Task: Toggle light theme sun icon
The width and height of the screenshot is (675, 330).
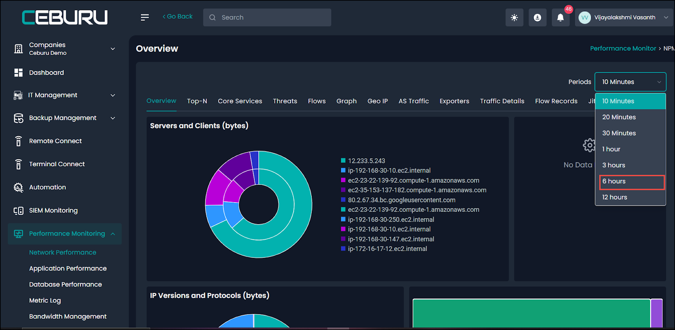Action: coord(514,18)
